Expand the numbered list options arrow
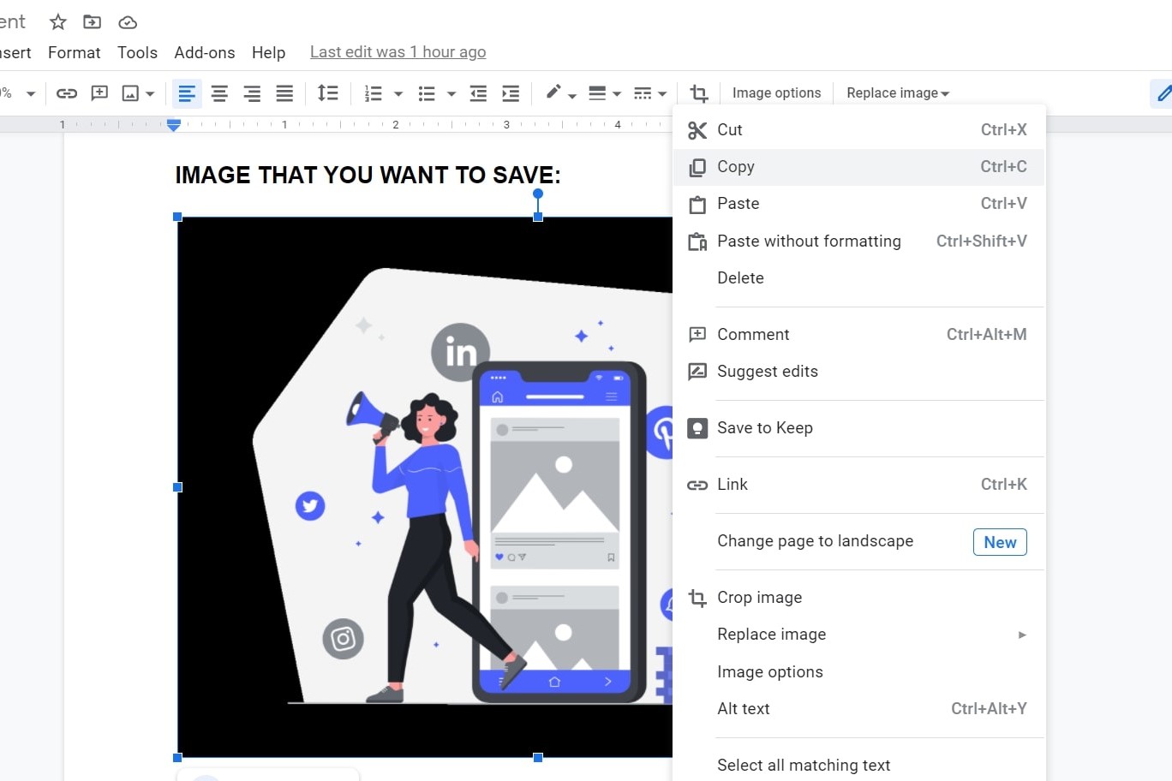1172x781 pixels. 398,93
